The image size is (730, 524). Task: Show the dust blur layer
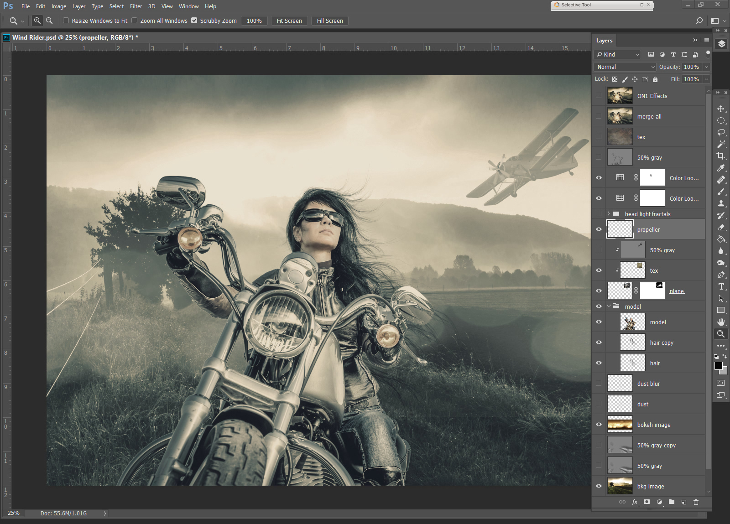tap(599, 384)
